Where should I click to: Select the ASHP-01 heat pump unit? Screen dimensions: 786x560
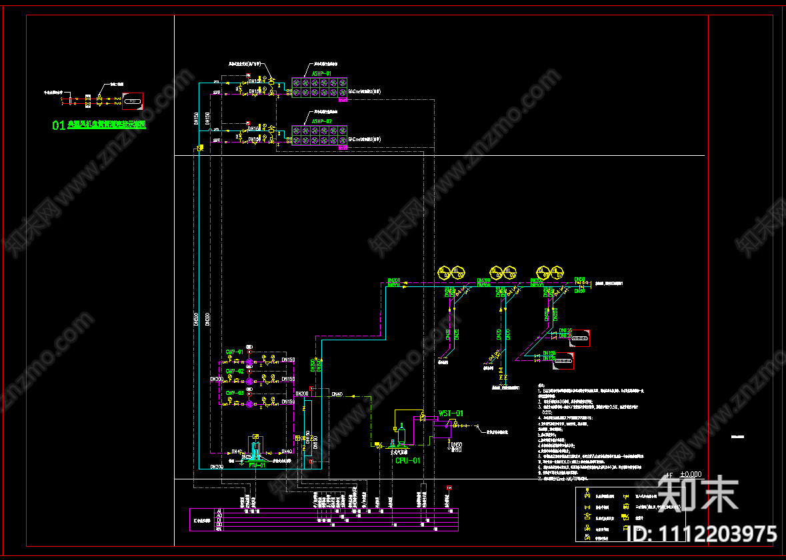[x=319, y=88]
